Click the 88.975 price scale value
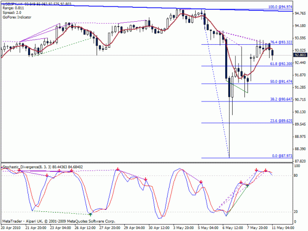The image size is (308, 231). pos(300,136)
